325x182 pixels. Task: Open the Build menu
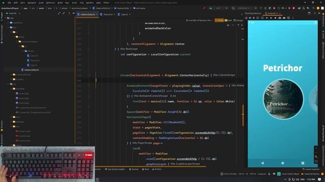point(60,3)
